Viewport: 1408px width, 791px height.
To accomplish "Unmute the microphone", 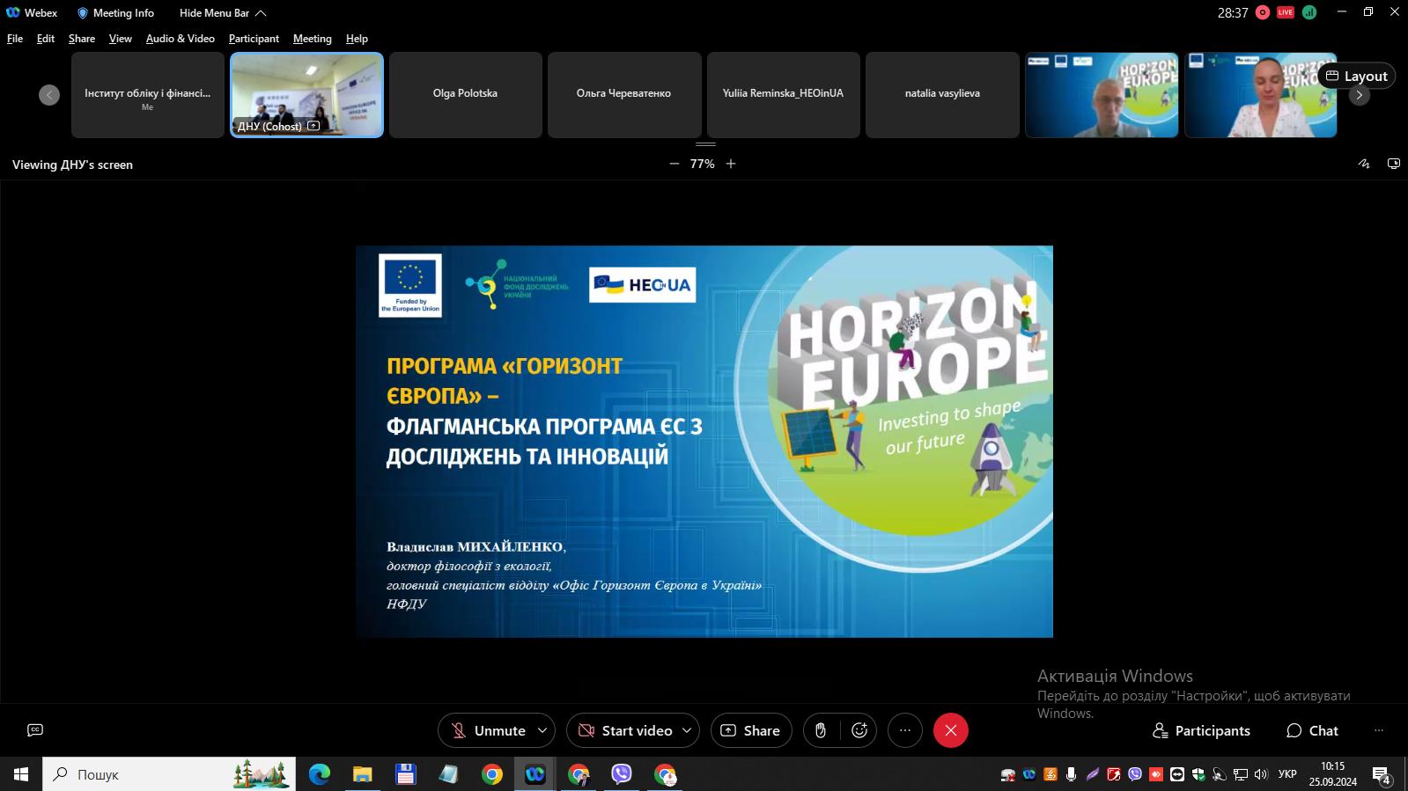I will click(488, 730).
